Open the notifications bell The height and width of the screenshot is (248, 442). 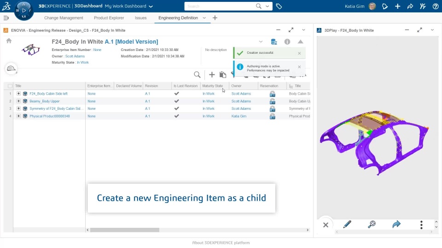(x=385, y=6)
